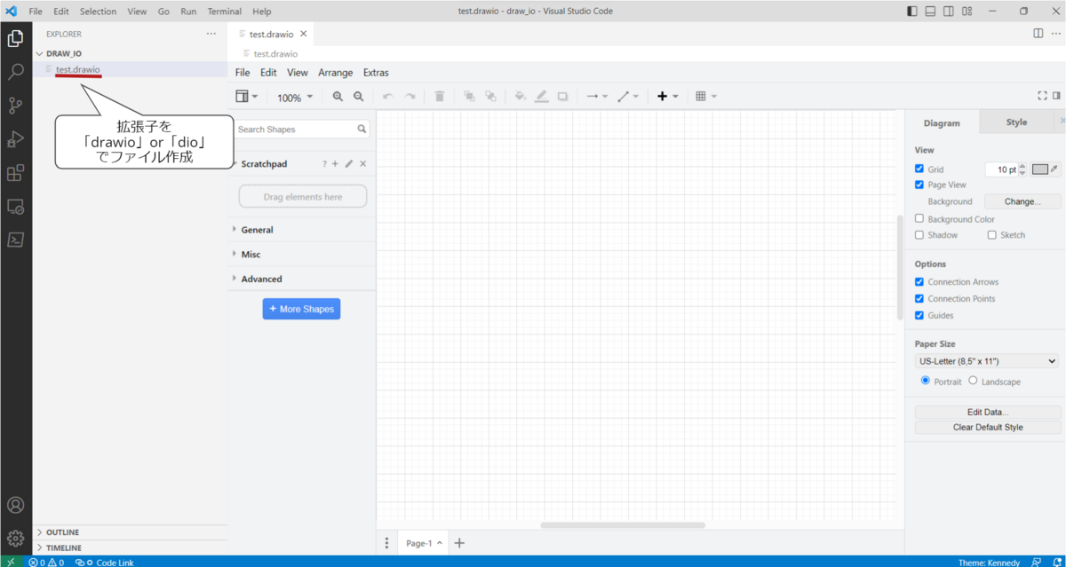The height and width of the screenshot is (567, 1066).
Task: Open the connection style dropdown
Action: click(x=597, y=97)
